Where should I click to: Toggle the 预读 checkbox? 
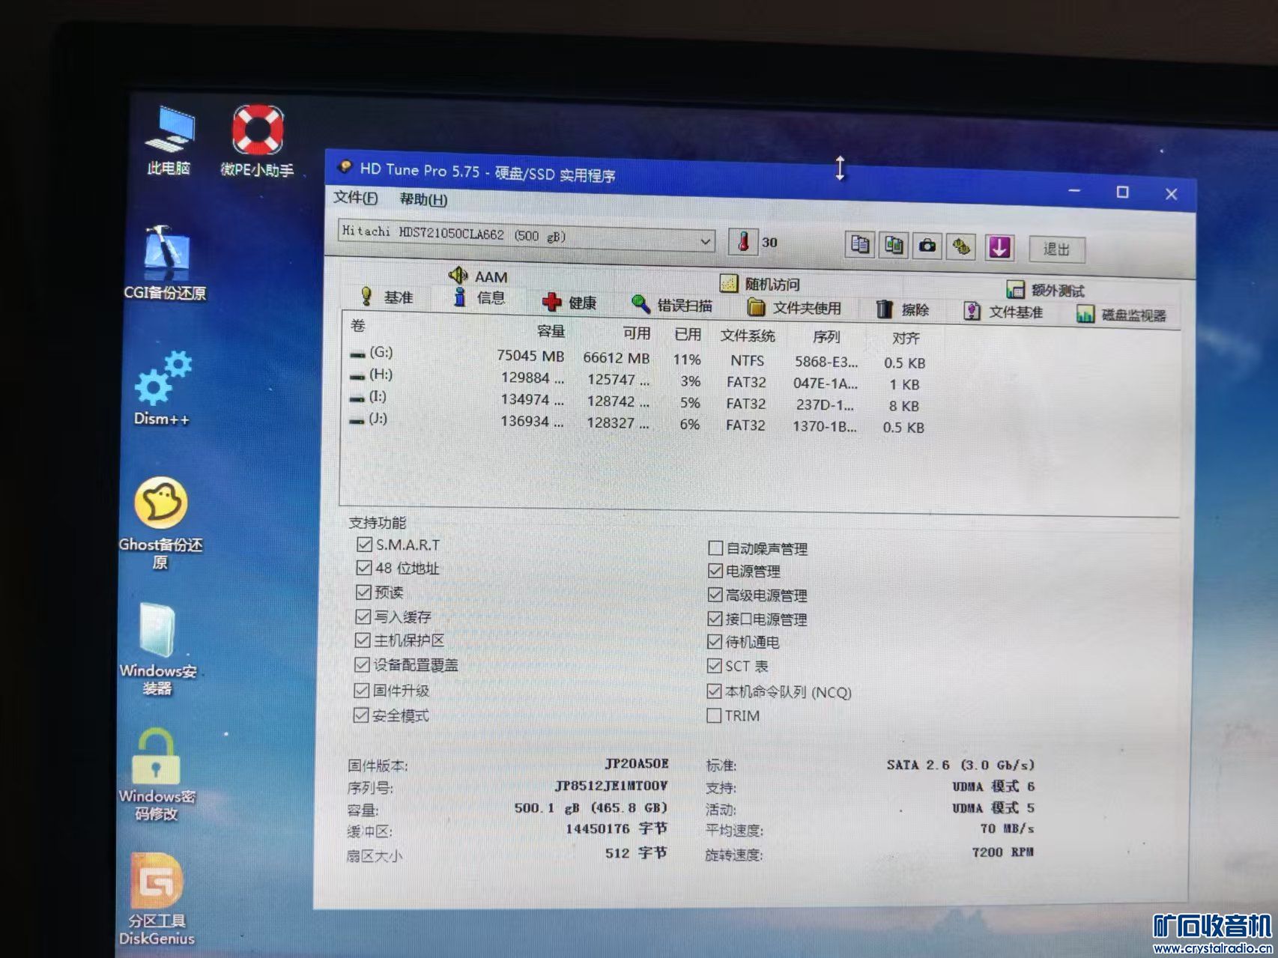tap(363, 592)
